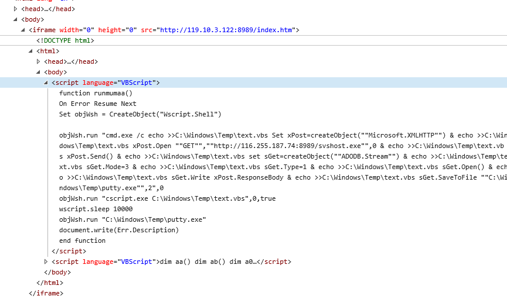Collapse the inner body node
This screenshot has width=507, height=299.
pos(38,72)
